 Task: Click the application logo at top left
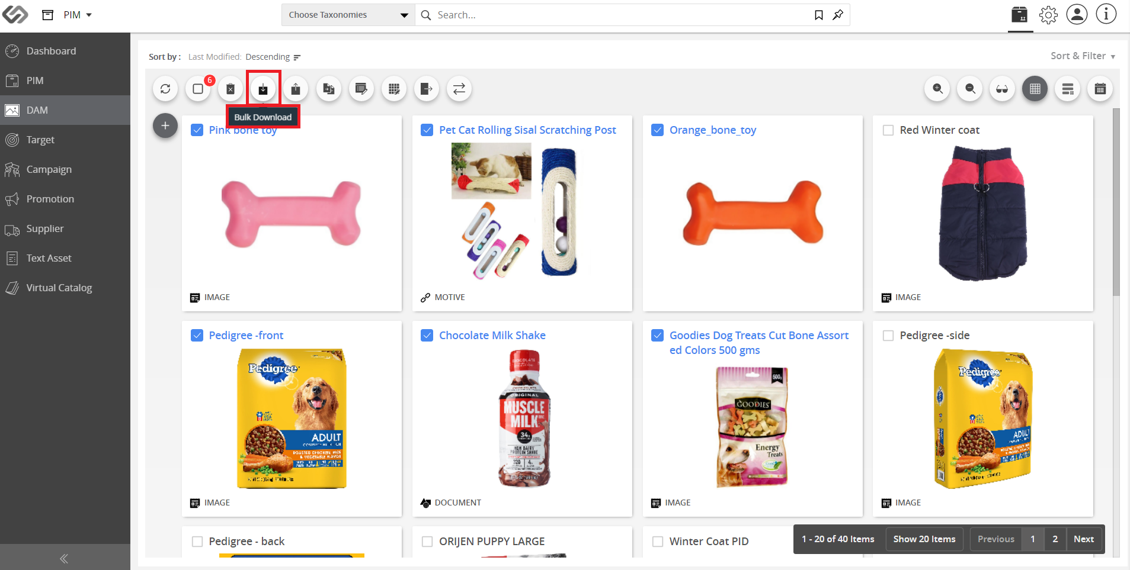point(15,14)
